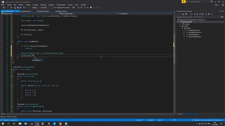Select GameManager.cs in Solution Explorer

(x=194, y=35)
